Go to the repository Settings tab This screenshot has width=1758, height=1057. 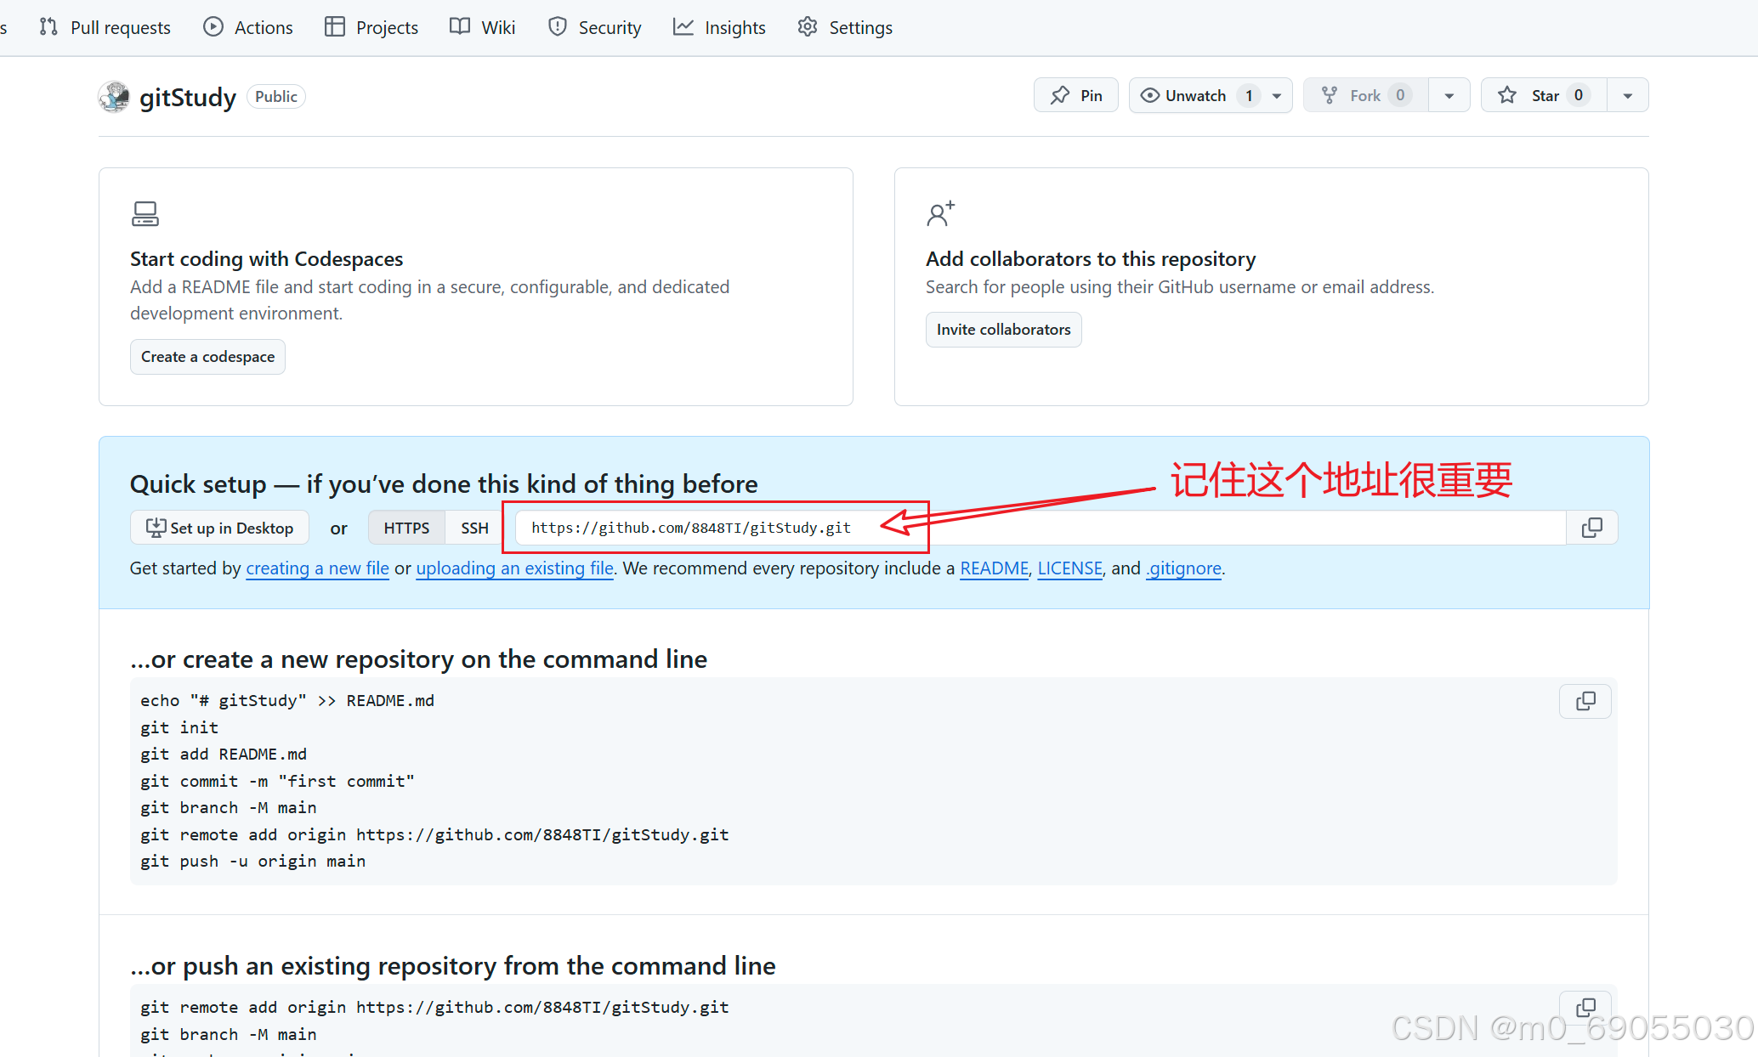(x=845, y=27)
